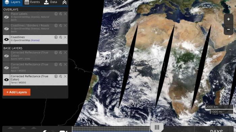The width and height of the screenshot is (236, 132).
Task: Show the Suomi NPP / VIIRS base layer
Action: pos(6,56)
